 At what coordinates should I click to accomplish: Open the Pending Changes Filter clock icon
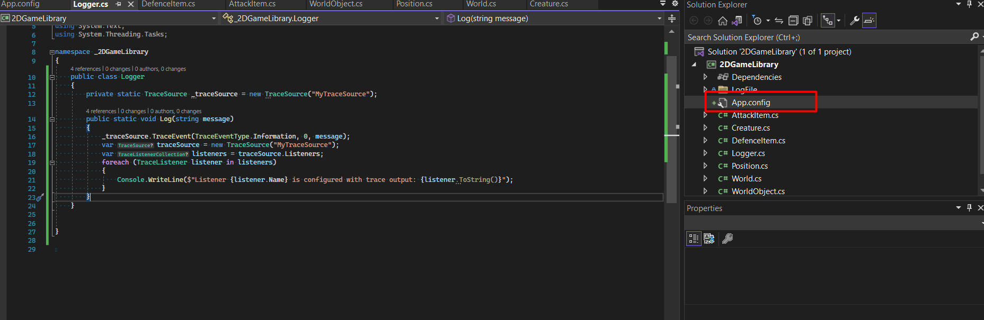[x=757, y=21]
